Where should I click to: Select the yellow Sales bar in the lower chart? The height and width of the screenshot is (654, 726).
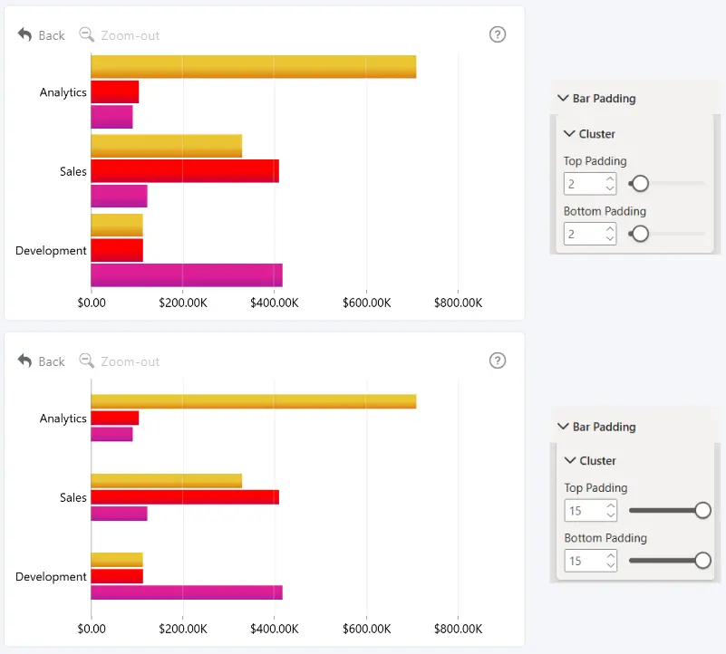coord(166,481)
